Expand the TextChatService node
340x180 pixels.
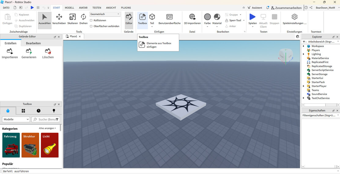[304, 98]
